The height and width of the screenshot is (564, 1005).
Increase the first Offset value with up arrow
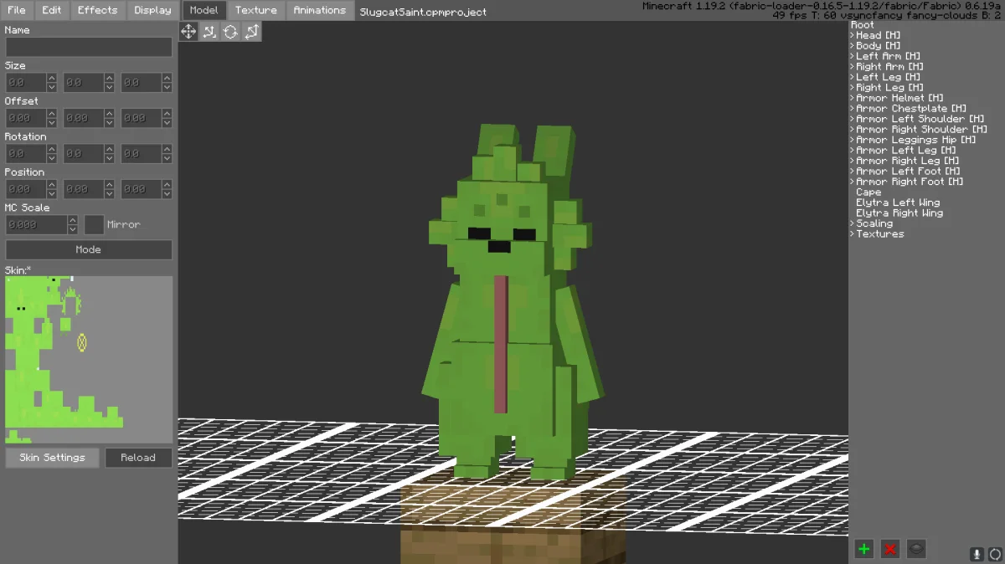pyautogui.click(x=51, y=114)
